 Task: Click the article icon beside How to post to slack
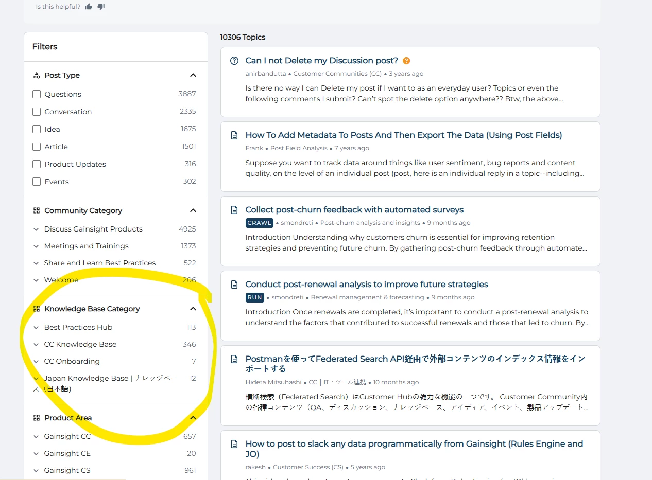[234, 444]
